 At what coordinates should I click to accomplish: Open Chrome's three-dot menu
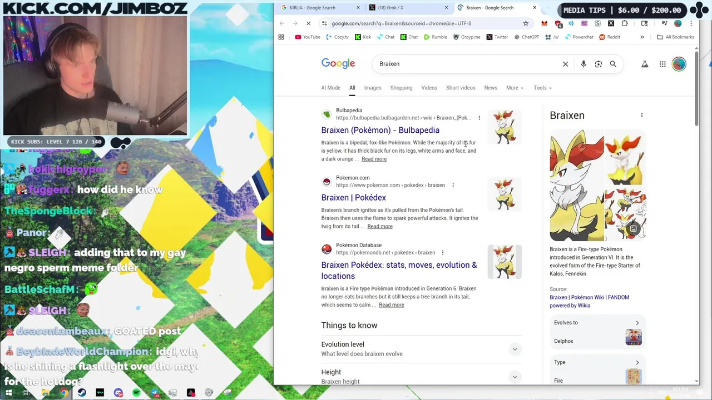pyautogui.click(x=691, y=23)
